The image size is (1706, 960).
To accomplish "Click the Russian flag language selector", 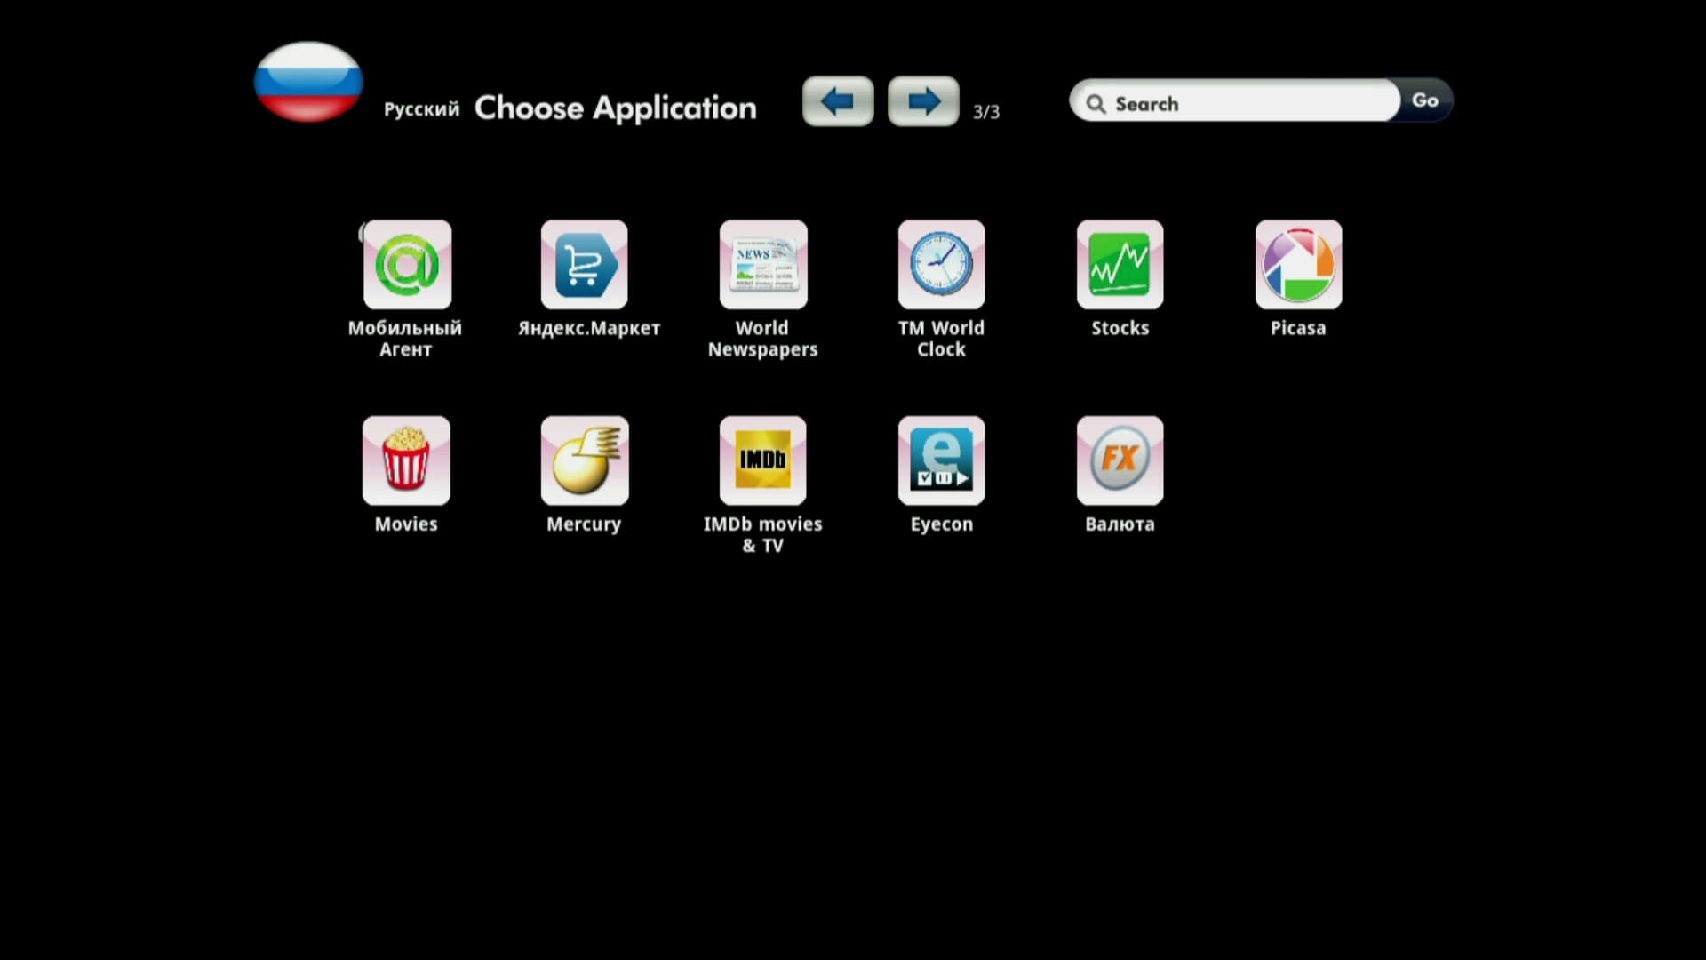I will [x=308, y=82].
